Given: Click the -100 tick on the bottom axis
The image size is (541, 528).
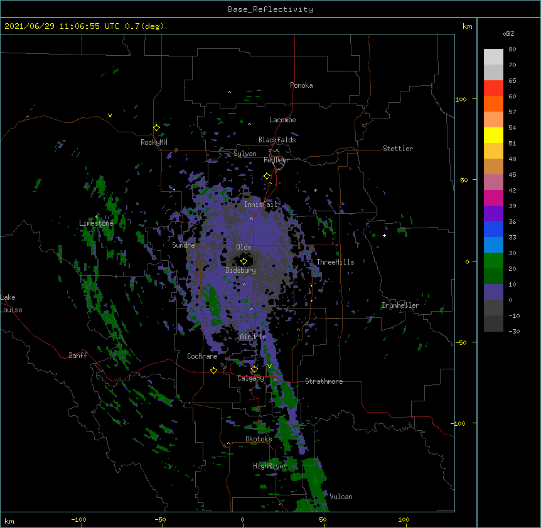Looking at the screenshot, I should (x=78, y=519).
